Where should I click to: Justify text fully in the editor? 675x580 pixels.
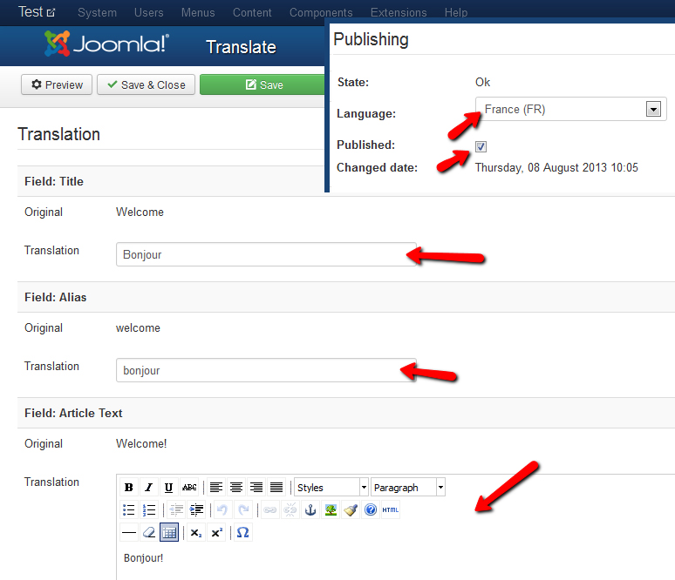[276, 487]
